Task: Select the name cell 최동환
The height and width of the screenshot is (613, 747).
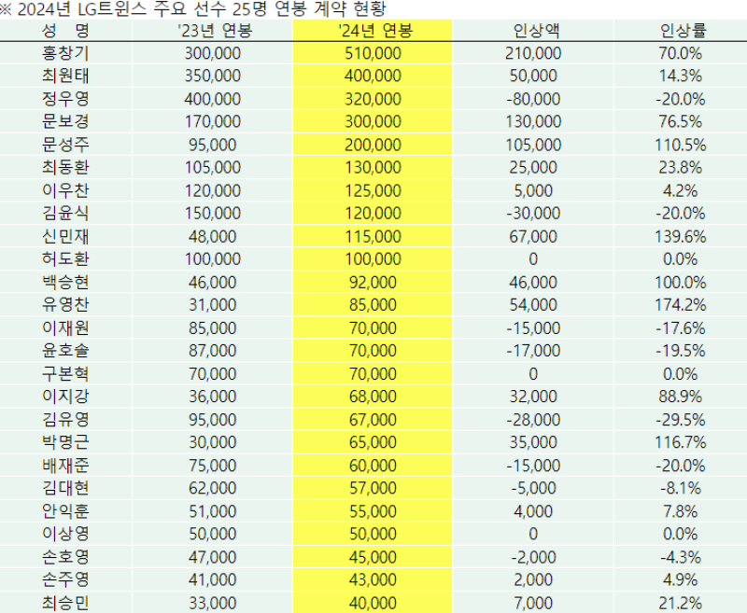Action: click(65, 167)
